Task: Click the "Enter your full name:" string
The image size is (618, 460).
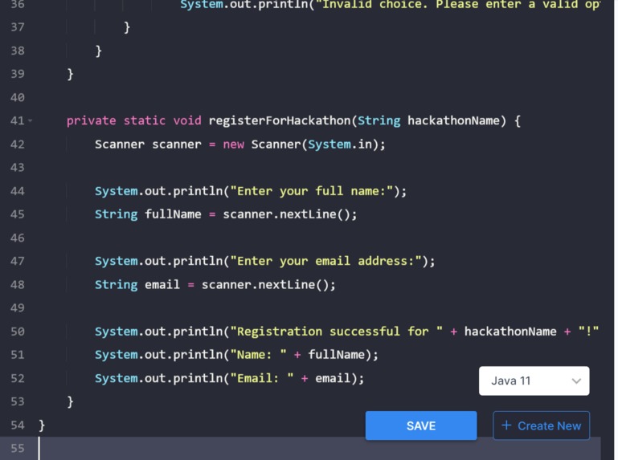Action: tap(312, 191)
